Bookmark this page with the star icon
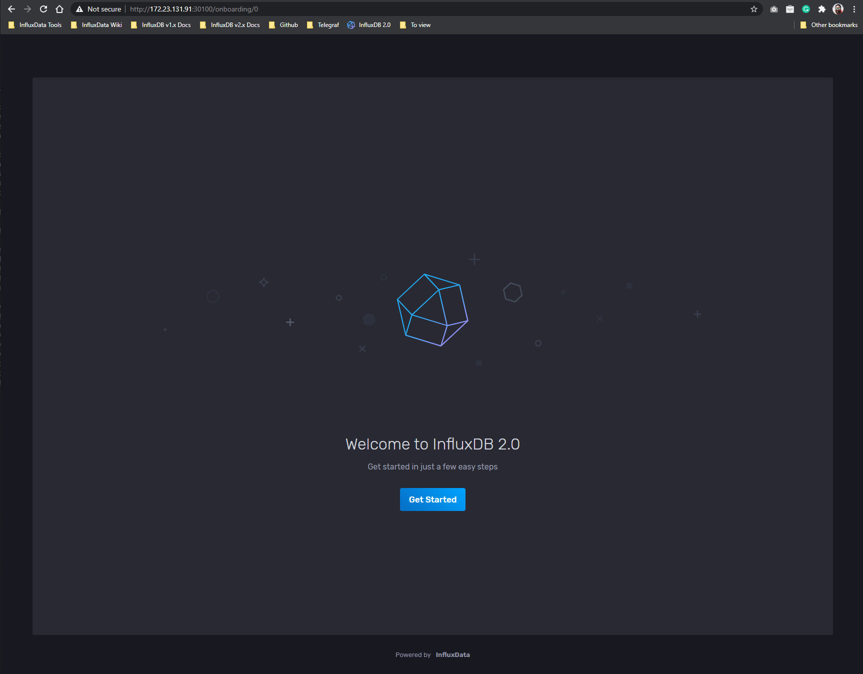The height and width of the screenshot is (674, 863). [x=754, y=9]
